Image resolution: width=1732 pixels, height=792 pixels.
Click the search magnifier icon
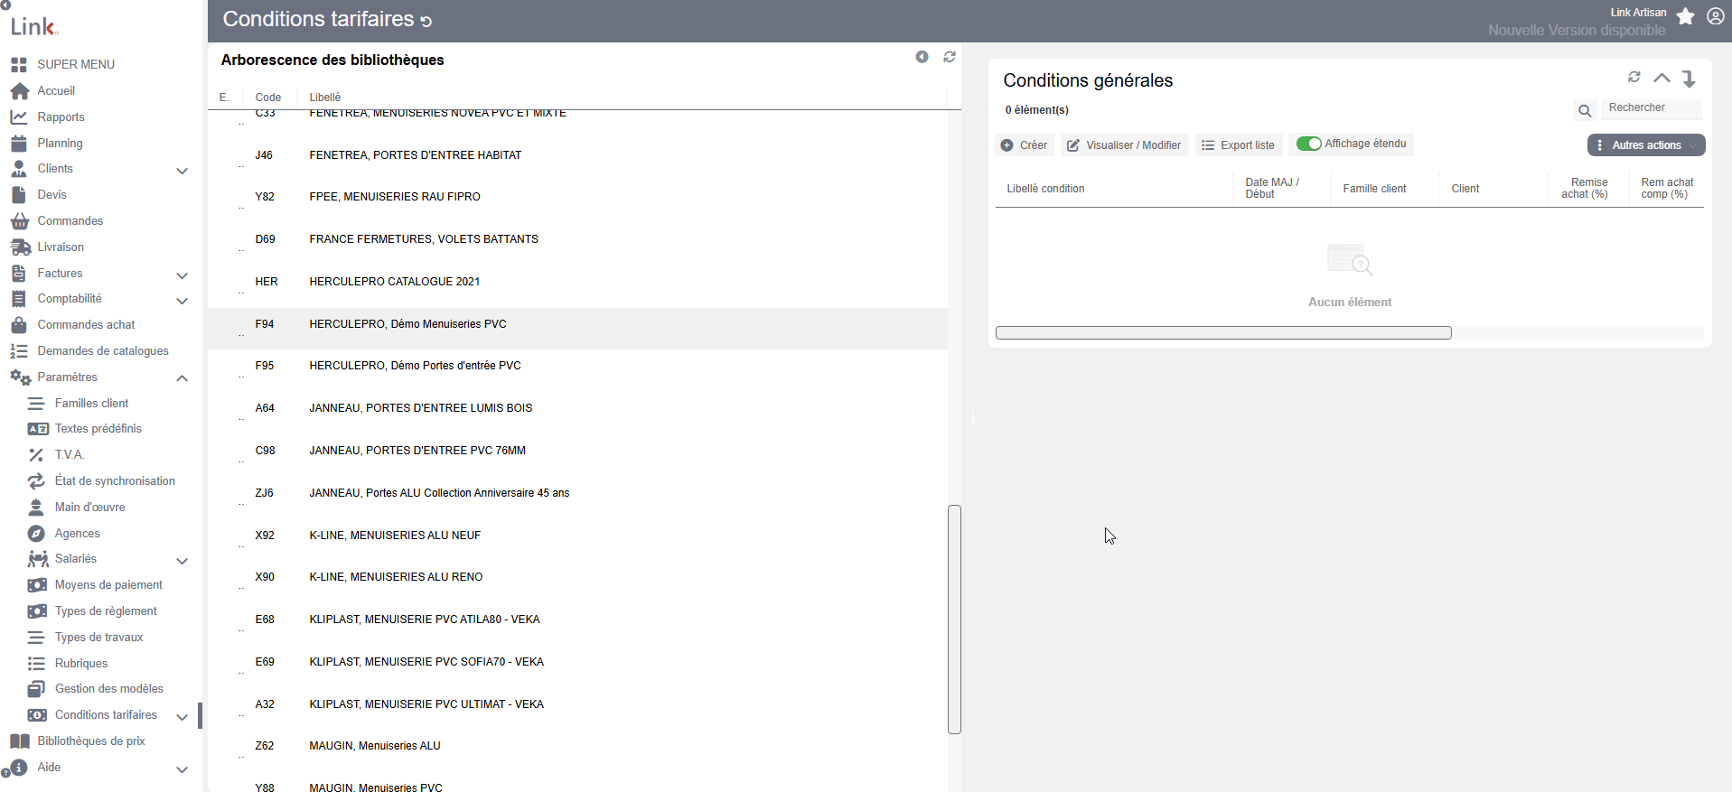(1585, 111)
